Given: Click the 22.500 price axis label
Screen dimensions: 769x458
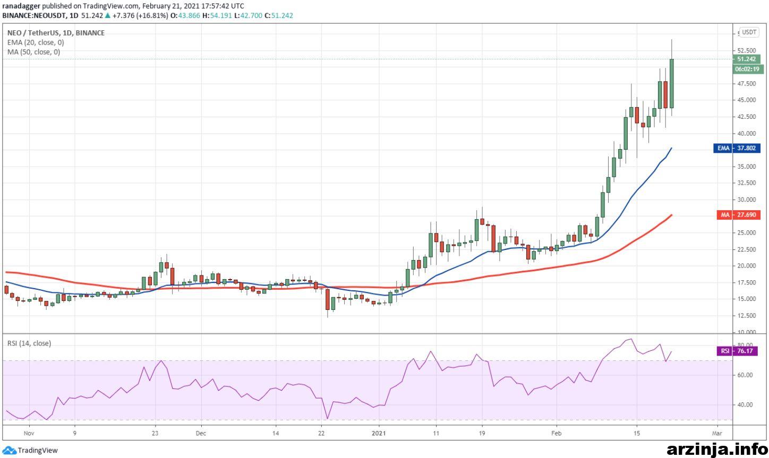Looking at the screenshot, I should pos(747,249).
